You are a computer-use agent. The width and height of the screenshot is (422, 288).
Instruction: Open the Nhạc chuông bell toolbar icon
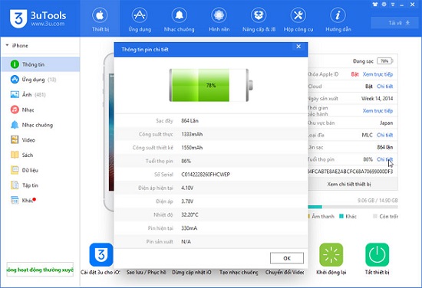(x=179, y=15)
